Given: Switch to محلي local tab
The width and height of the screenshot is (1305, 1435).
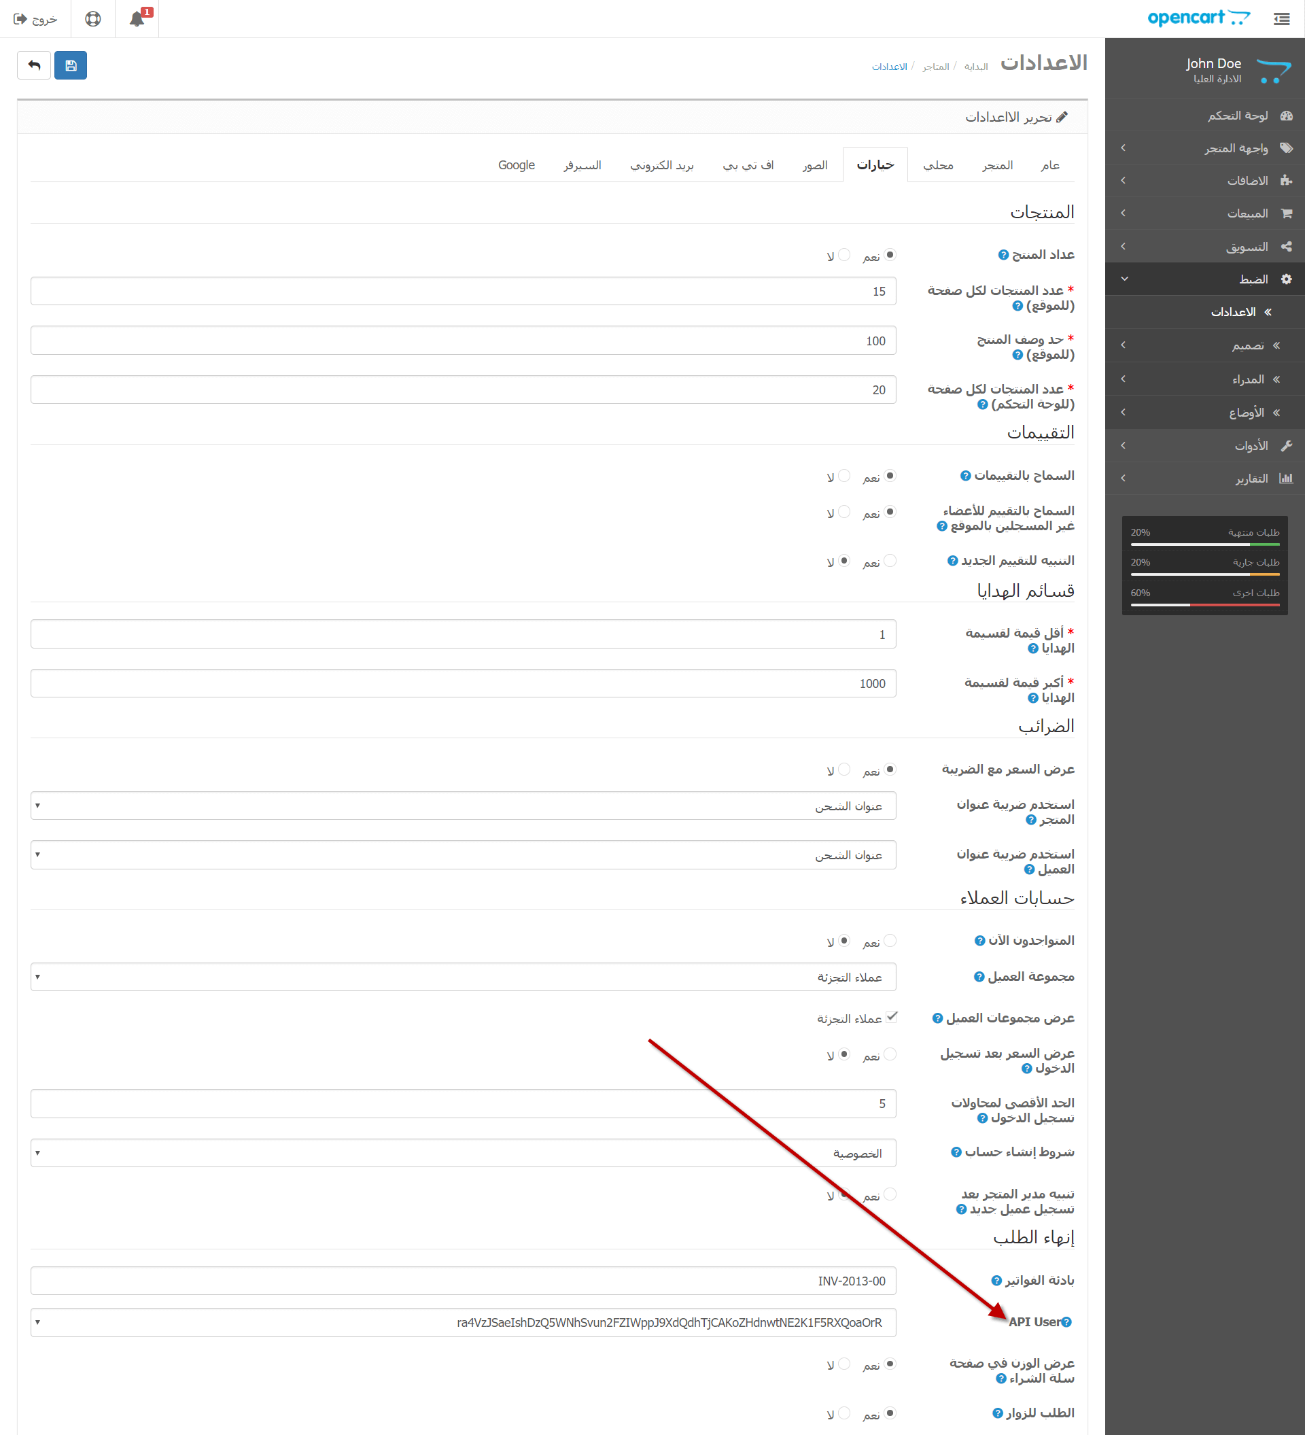Looking at the screenshot, I should click(x=938, y=165).
